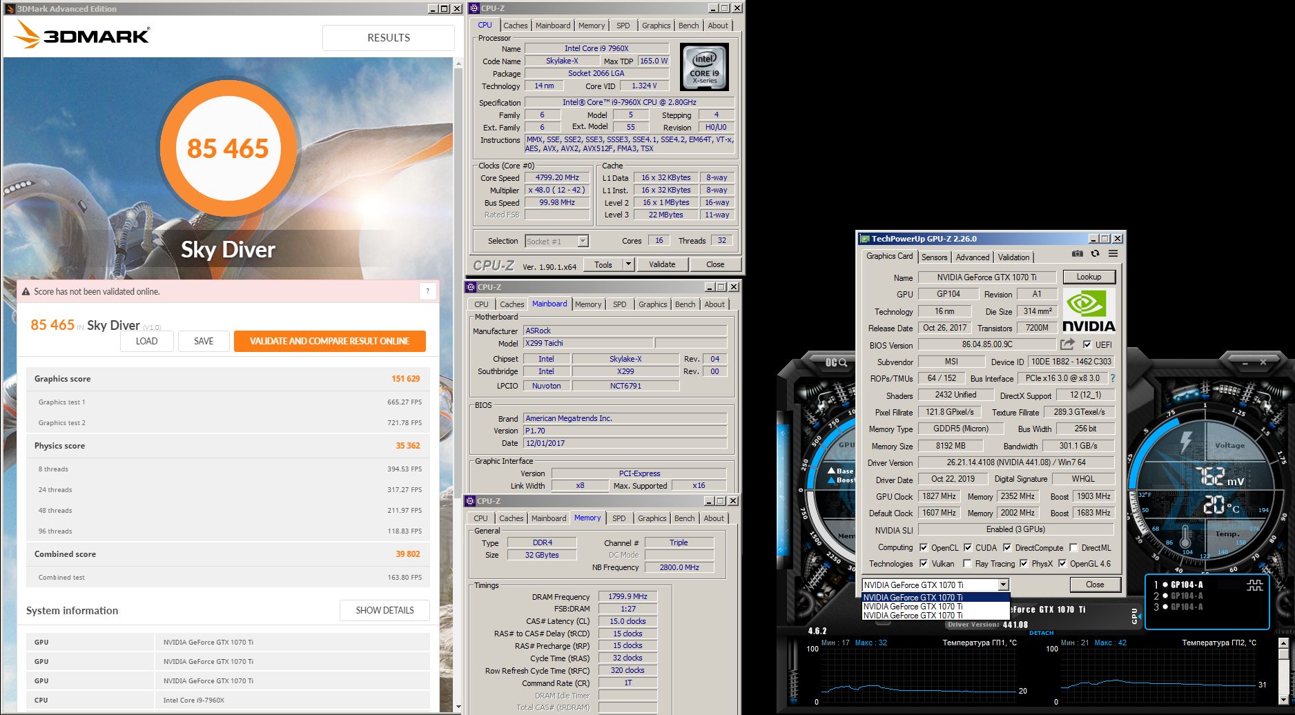Click the Tools button in CPU-Z

[x=603, y=264]
